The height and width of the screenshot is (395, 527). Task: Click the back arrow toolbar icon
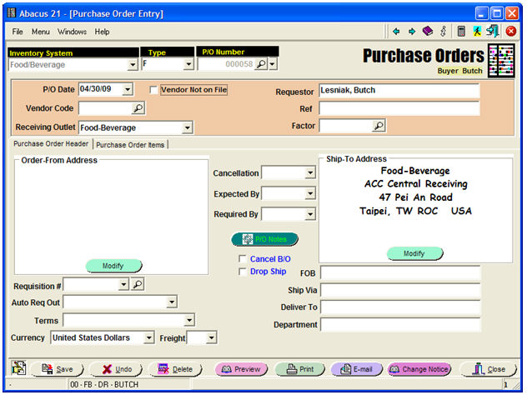pyautogui.click(x=397, y=32)
